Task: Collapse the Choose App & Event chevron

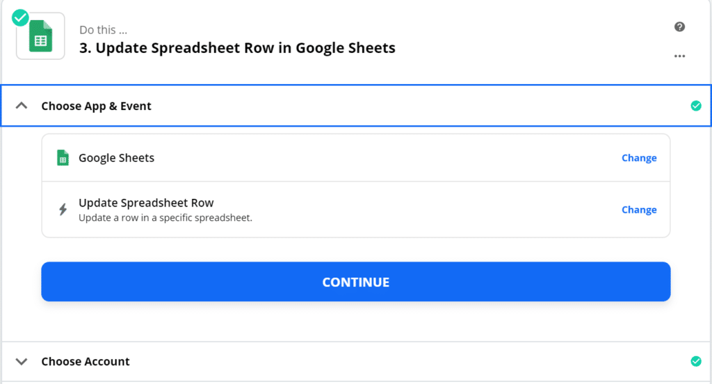Action: (x=22, y=106)
